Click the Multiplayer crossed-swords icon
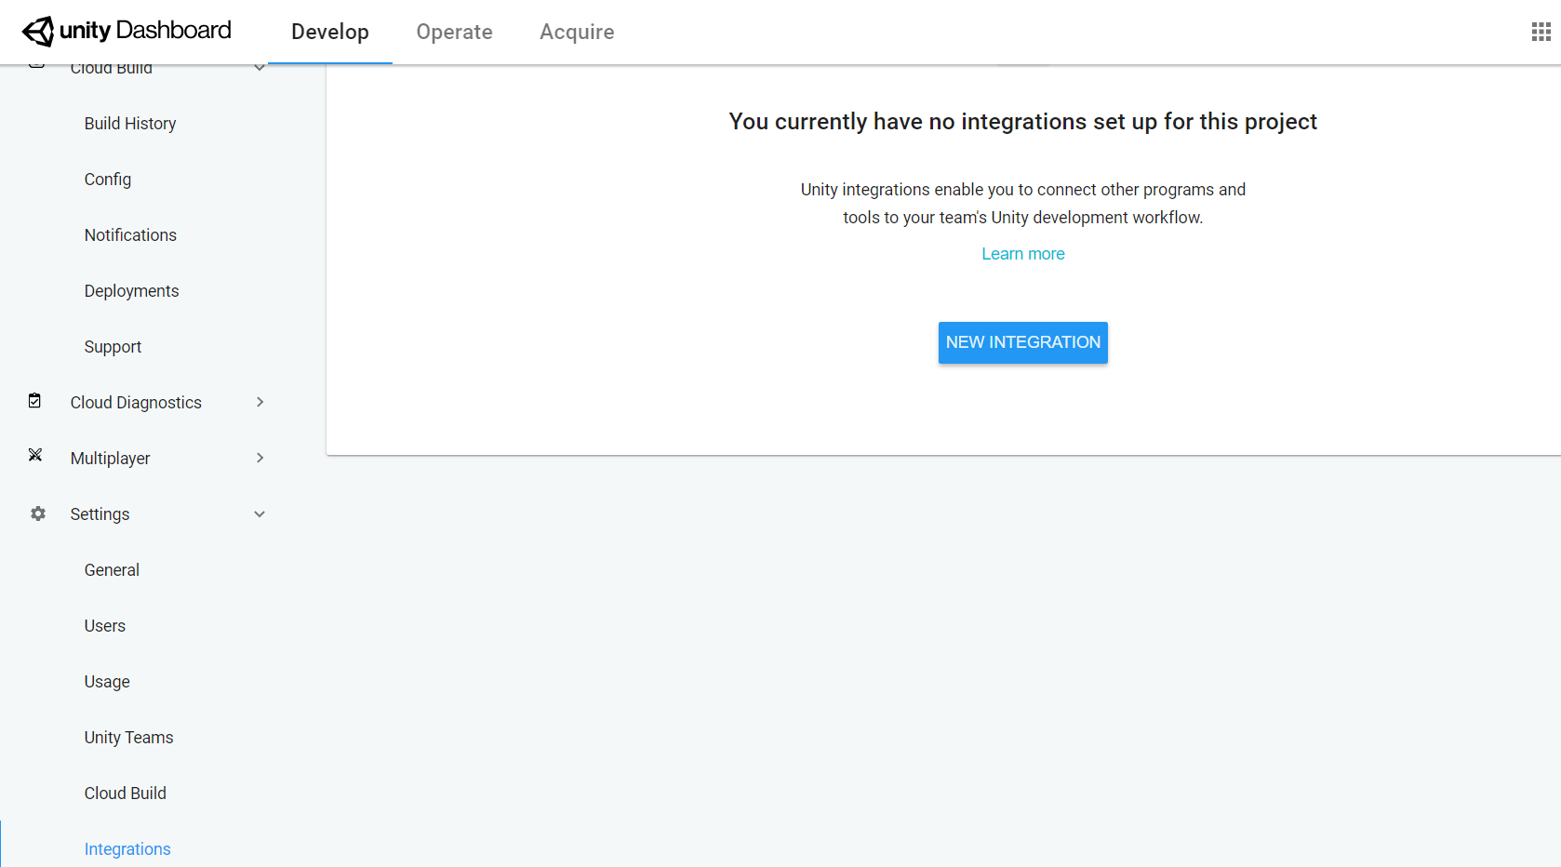 35,455
